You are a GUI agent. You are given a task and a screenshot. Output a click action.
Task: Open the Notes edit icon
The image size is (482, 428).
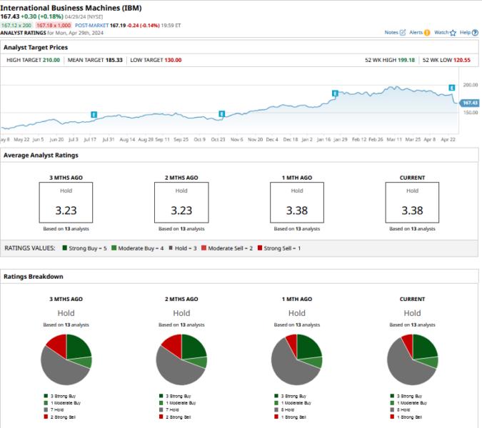coord(403,33)
